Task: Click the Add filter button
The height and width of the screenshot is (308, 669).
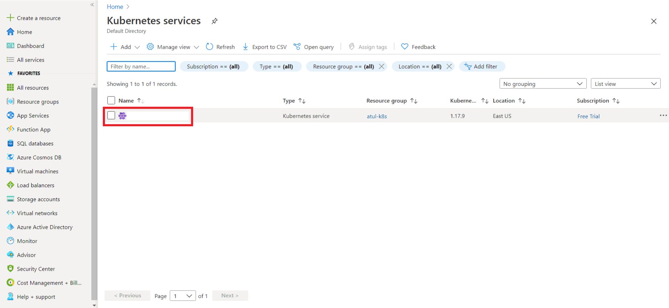Action: click(x=482, y=66)
